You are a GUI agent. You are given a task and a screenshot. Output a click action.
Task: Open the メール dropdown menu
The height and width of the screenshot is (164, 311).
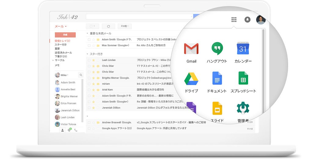click(60, 26)
